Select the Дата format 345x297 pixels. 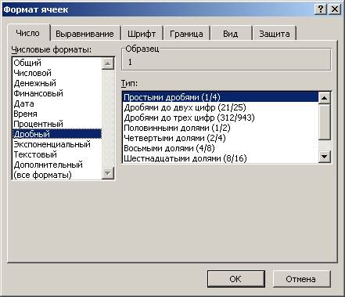pyautogui.click(x=57, y=103)
